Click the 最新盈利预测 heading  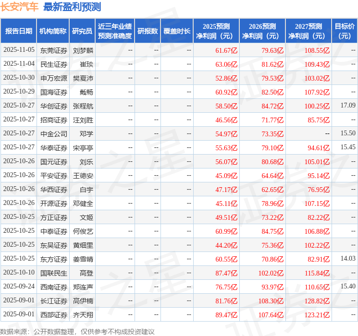pos(72,7)
